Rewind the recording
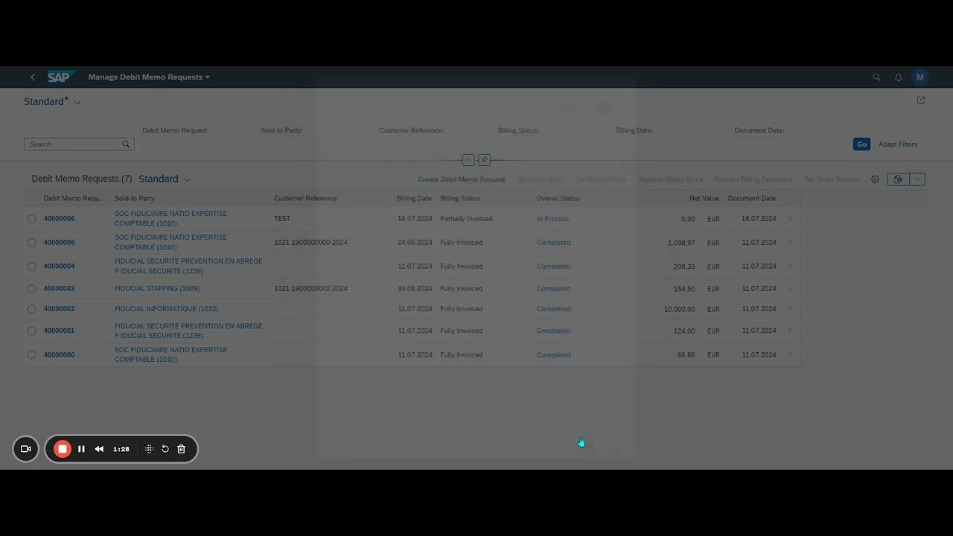The width and height of the screenshot is (953, 536). point(99,449)
